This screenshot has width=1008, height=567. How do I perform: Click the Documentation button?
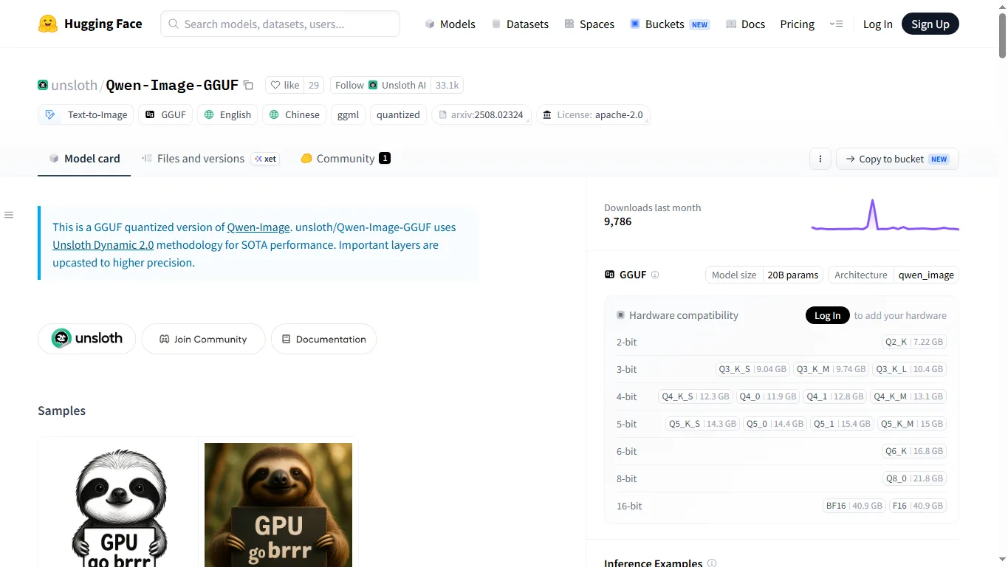pyautogui.click(x=323, y=339)
